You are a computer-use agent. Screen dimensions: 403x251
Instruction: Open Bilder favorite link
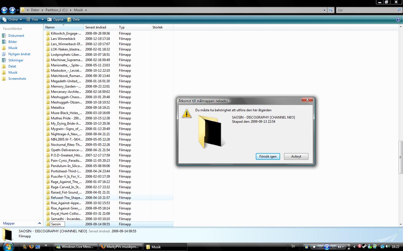(x=13, y=42)
